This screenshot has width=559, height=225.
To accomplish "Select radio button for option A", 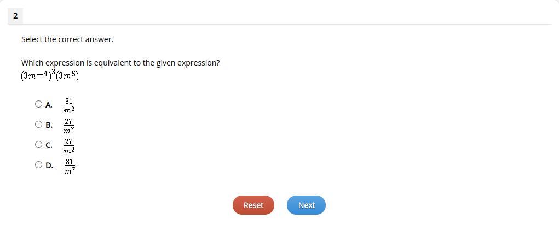I will 38,104.
